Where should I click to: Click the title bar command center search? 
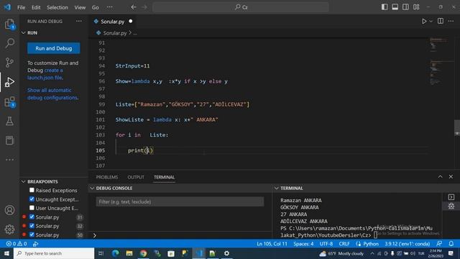tap(241, 7)
